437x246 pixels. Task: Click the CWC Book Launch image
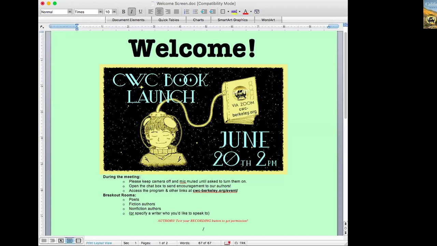pos(193,119)
